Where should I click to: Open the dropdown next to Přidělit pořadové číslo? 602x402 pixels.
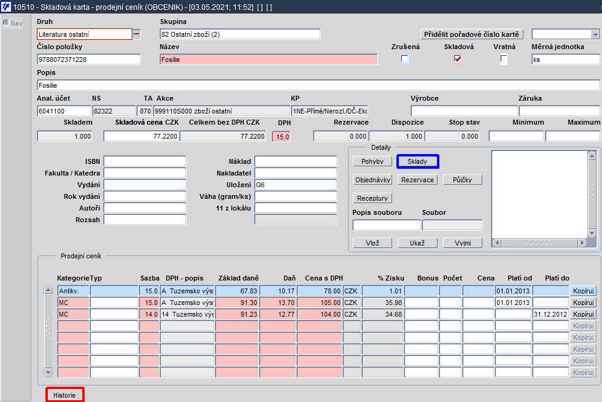tap(594, 34)
